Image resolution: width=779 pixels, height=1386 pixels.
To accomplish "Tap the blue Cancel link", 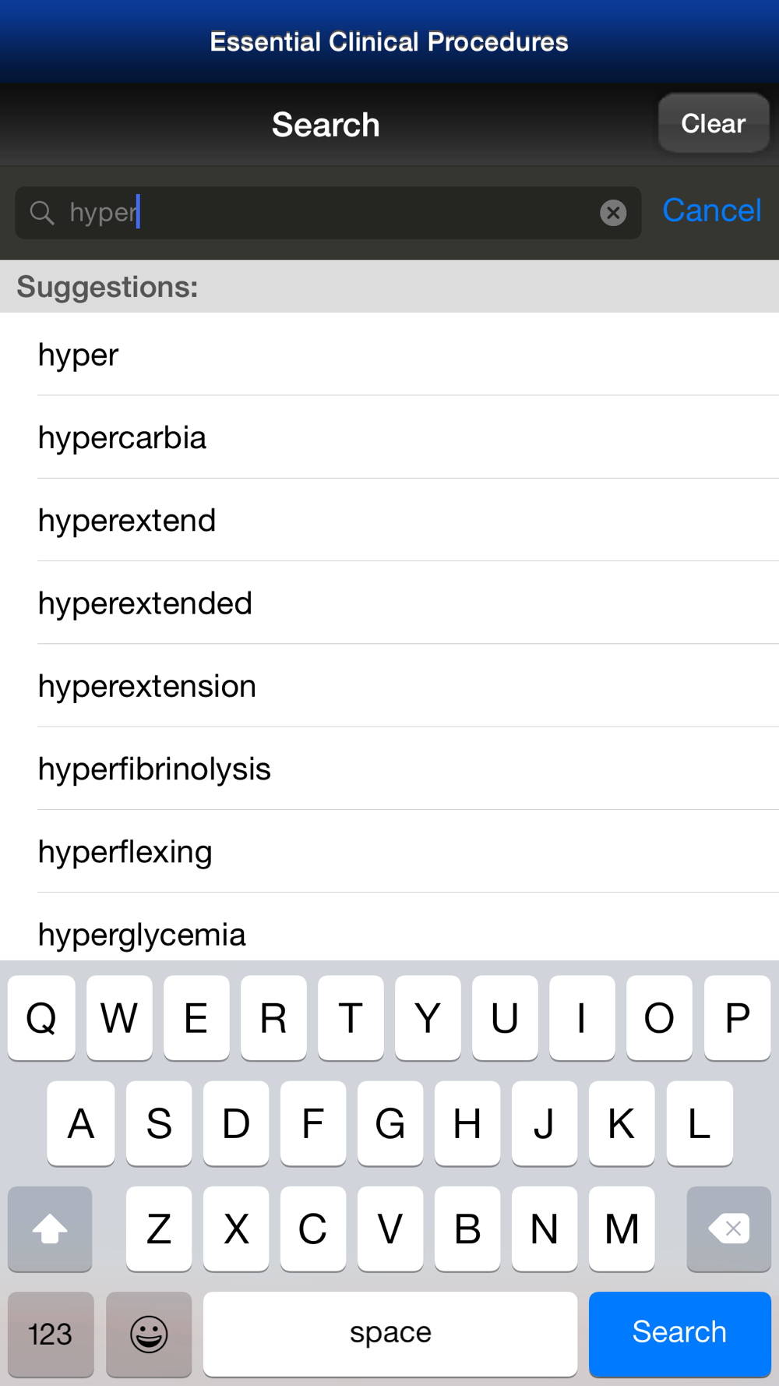I will pos(711,210).
